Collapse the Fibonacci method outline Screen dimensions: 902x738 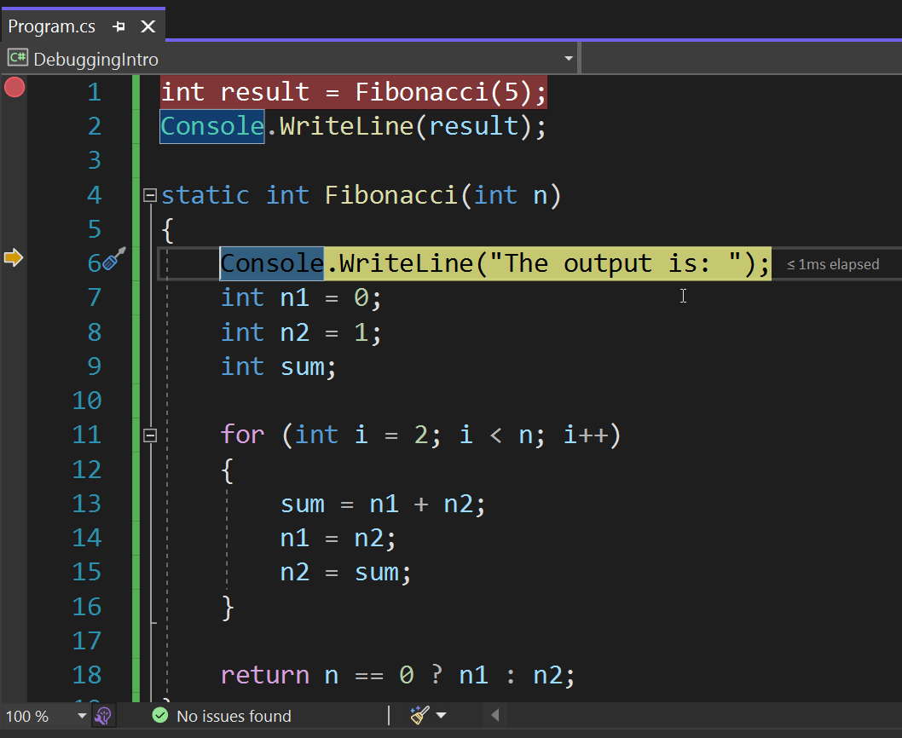[149, 195]
